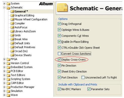Disable the Drag Orthogonal checkbox

click(x=59, y=24)
